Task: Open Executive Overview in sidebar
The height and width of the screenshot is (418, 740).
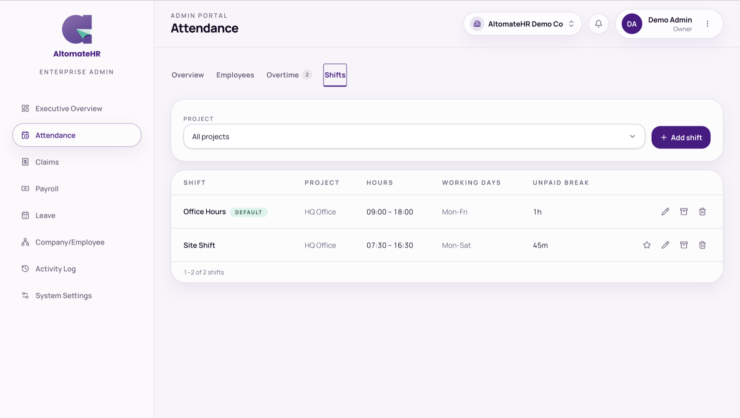Action: 77,108
